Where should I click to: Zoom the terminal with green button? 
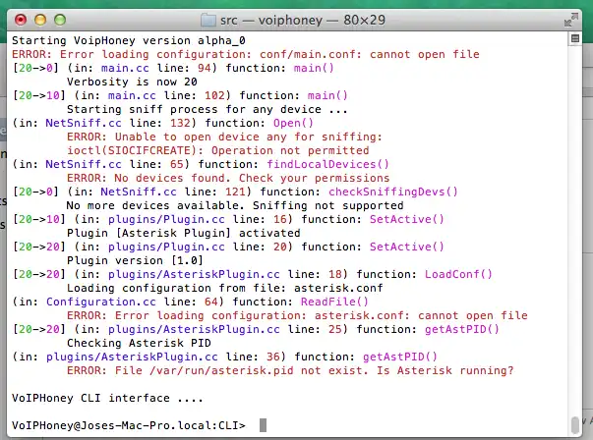click(60, 20)
